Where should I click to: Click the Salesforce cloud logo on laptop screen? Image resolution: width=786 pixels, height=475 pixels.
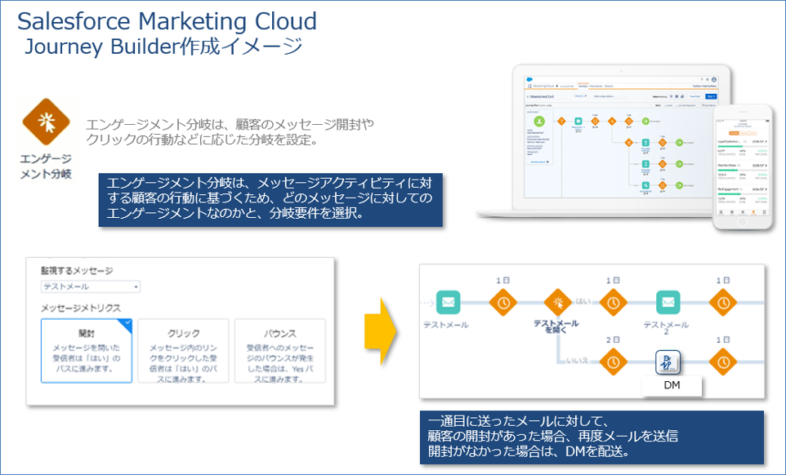tap(529, 80)
